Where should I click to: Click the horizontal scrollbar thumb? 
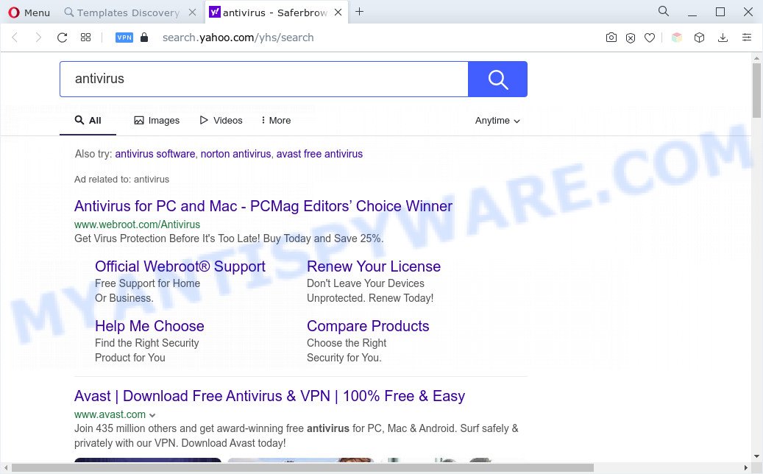[x=302, y=468]
